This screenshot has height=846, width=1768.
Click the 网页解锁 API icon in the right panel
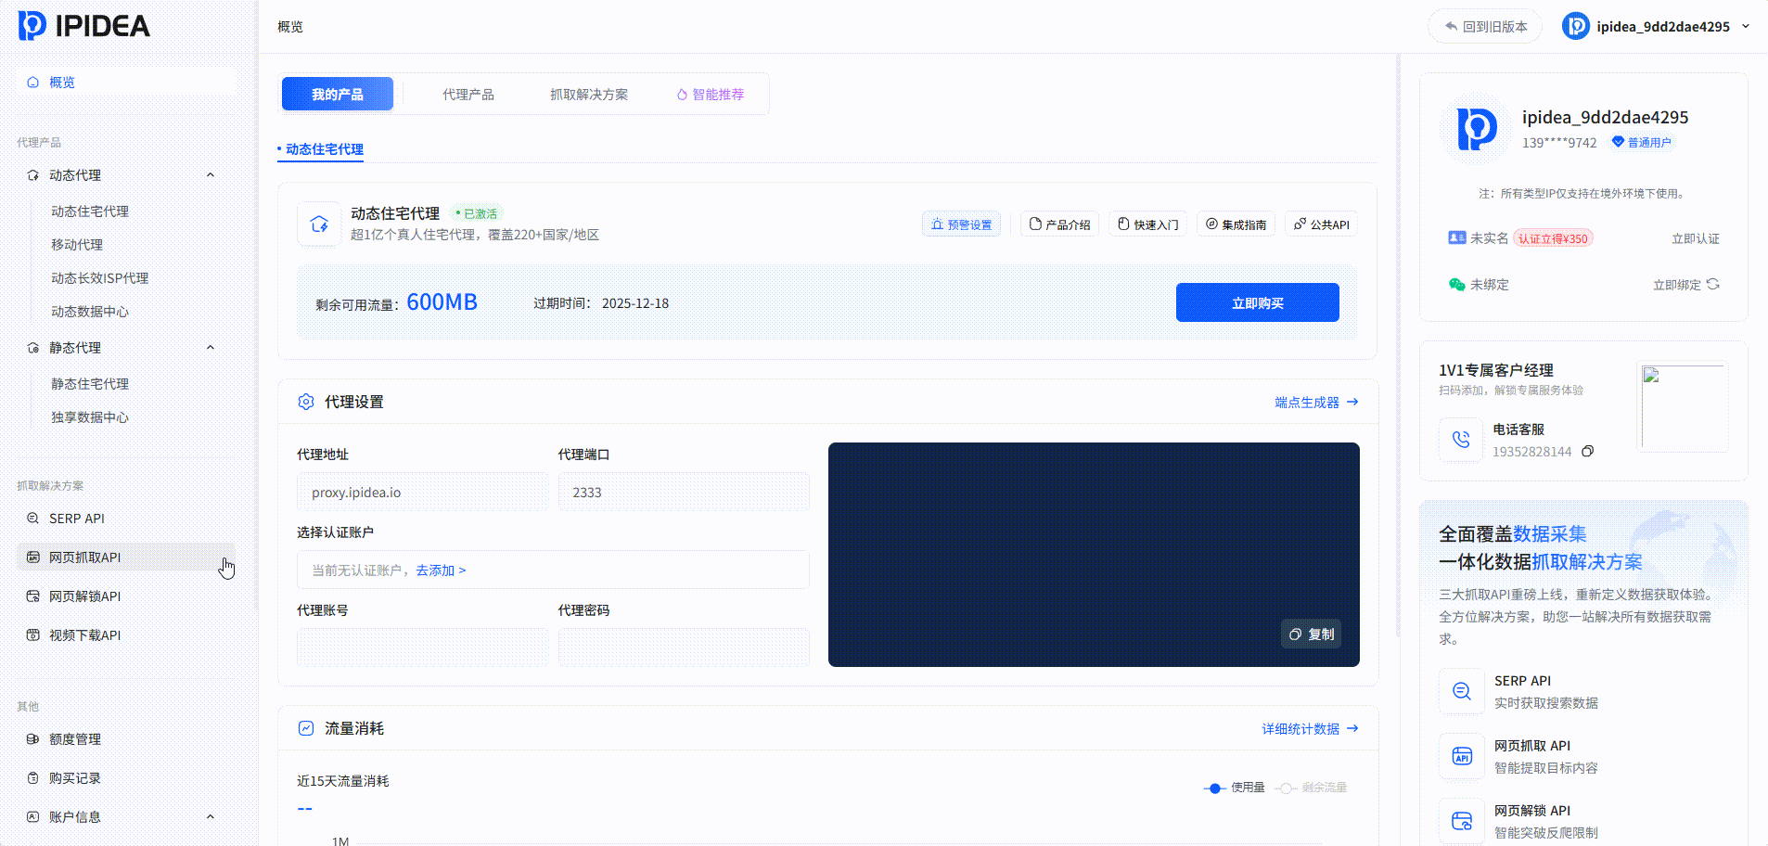click(1462, 821)
